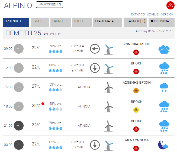Click the 12:00 rain cloud icon
The image size is (177, 153).
point(164,68)
